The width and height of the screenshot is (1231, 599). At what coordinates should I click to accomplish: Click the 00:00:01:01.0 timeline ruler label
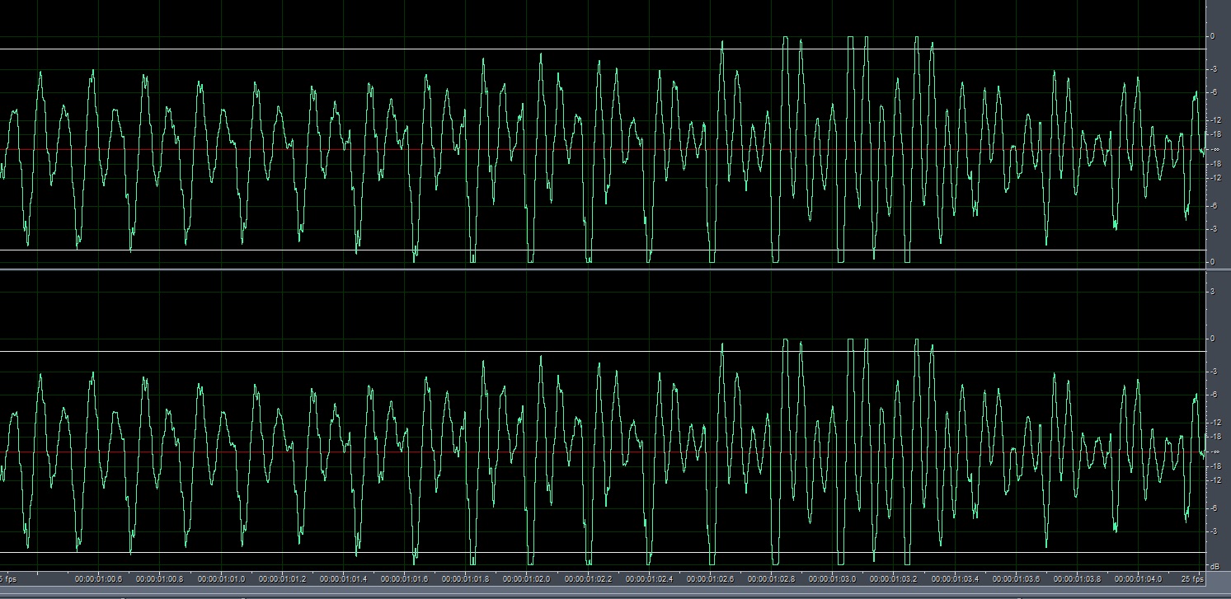click(x=221, y=579)
